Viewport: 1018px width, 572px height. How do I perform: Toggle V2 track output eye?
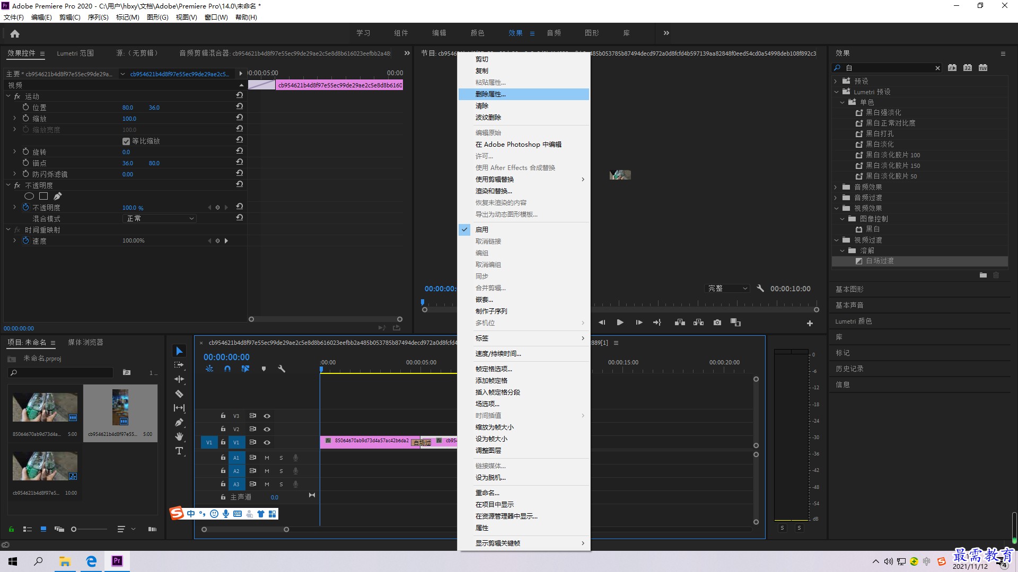[x=267, y=429]
